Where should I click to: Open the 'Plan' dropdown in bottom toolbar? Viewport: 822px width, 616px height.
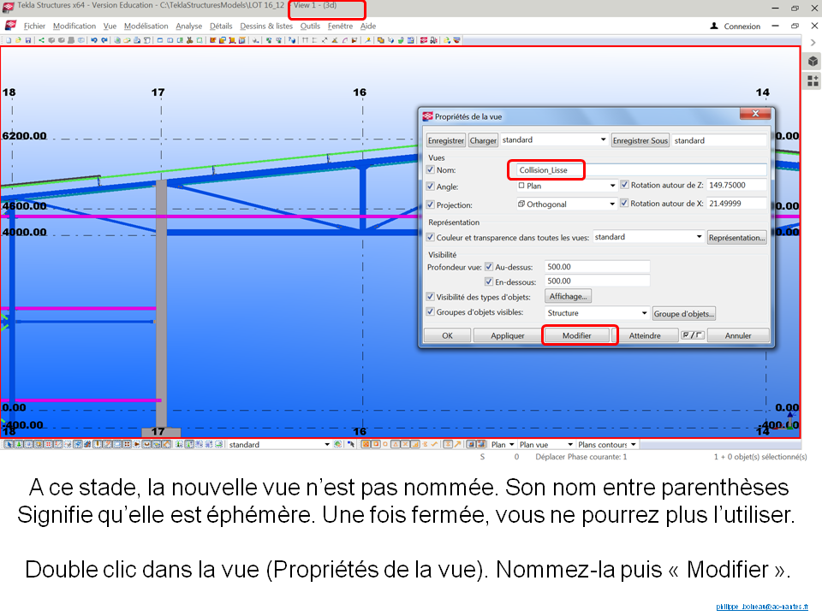(512, 444)
